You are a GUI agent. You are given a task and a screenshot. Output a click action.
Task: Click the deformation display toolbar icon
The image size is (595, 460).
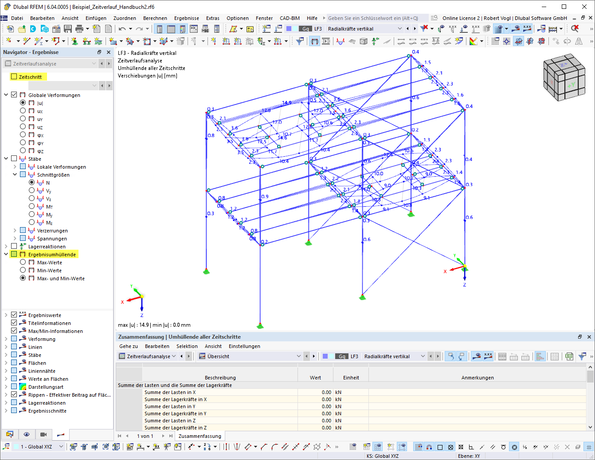[x=314, y=41]
